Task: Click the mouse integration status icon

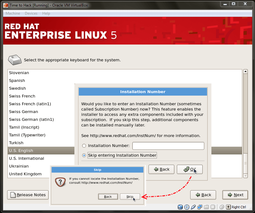Action: point(222,207)
